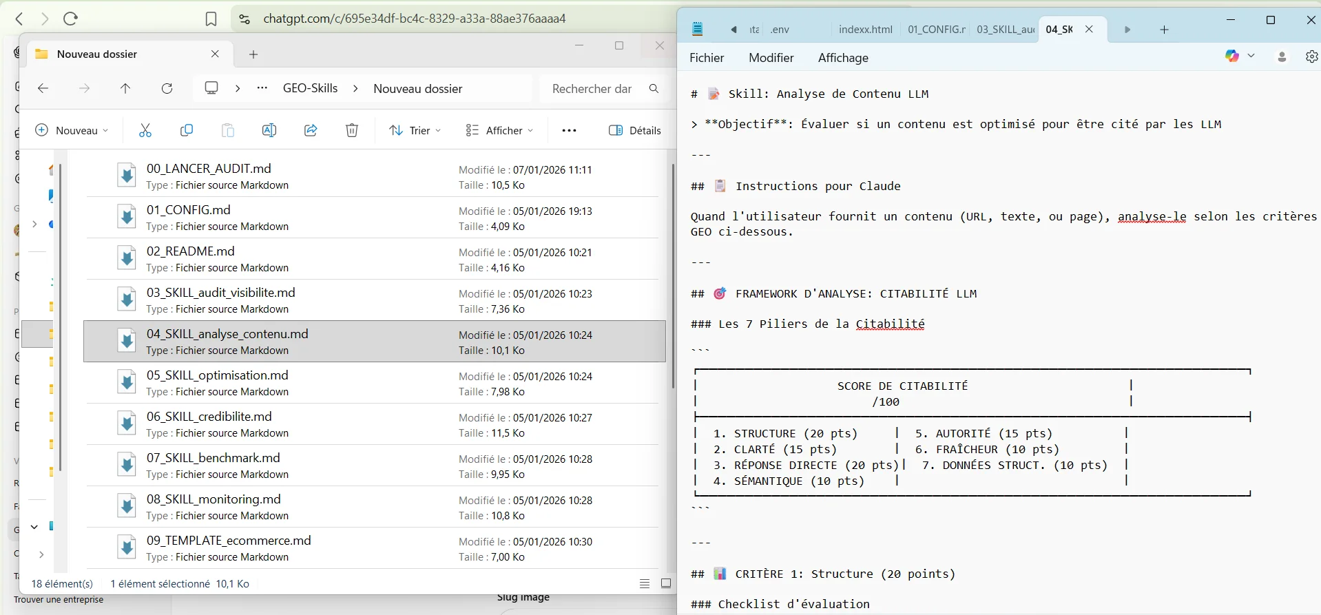Click the underlined word analyse-le in Notepad
This screenshot has width=1321, height=615.
(1152, 216)
